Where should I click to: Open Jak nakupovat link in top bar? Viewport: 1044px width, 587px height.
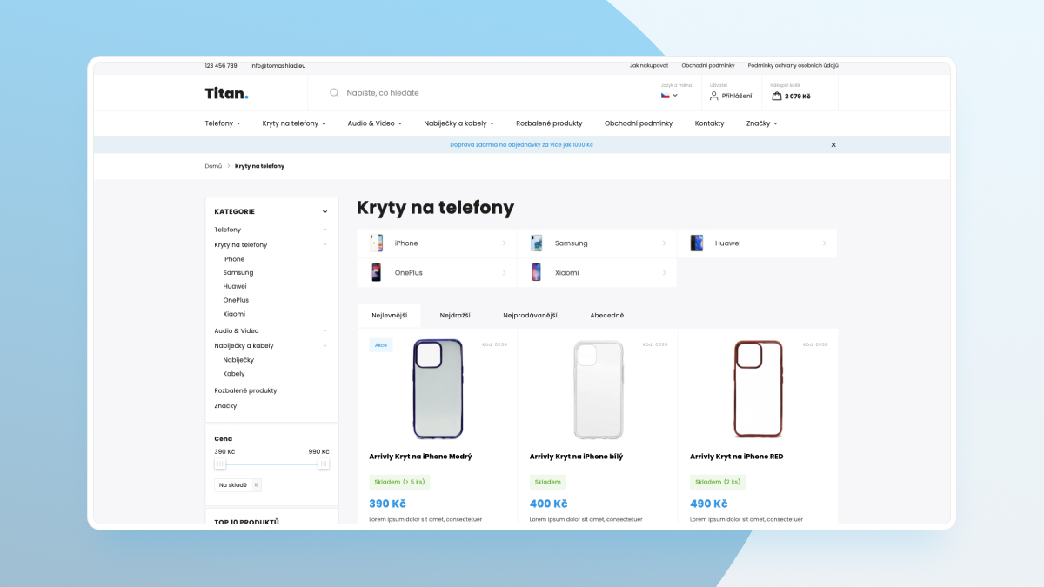[x=649, y=66]
